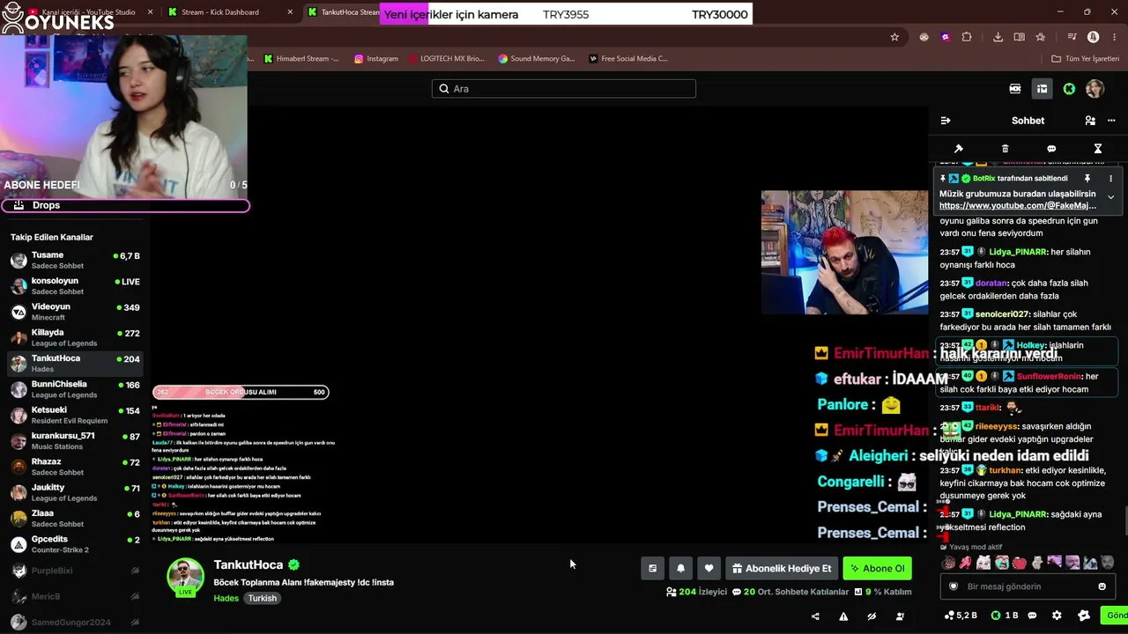Follow TankutHoca with the heart button
This screenshot has width=1128, height=634.
point(709,569)
